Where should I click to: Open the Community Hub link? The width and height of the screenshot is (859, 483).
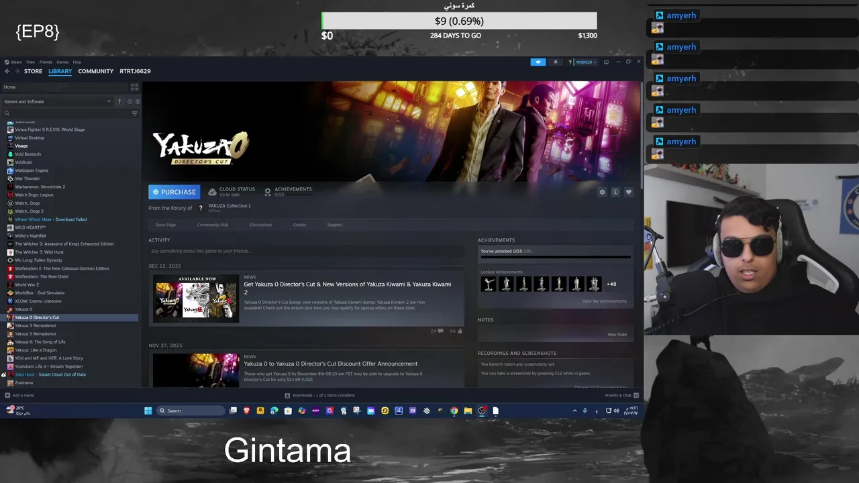coord(213,225)
